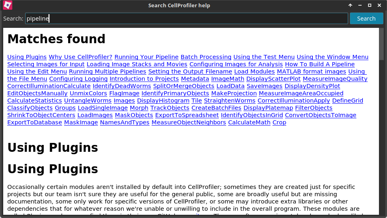Open the 'TrackObjects' link
Image resolution: width=387 pixels, height=218 pixels.
click(170, 108)
